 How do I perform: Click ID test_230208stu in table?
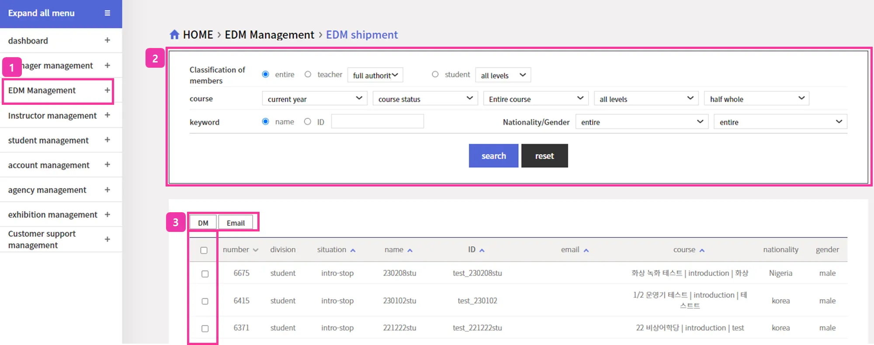point(477,273)
